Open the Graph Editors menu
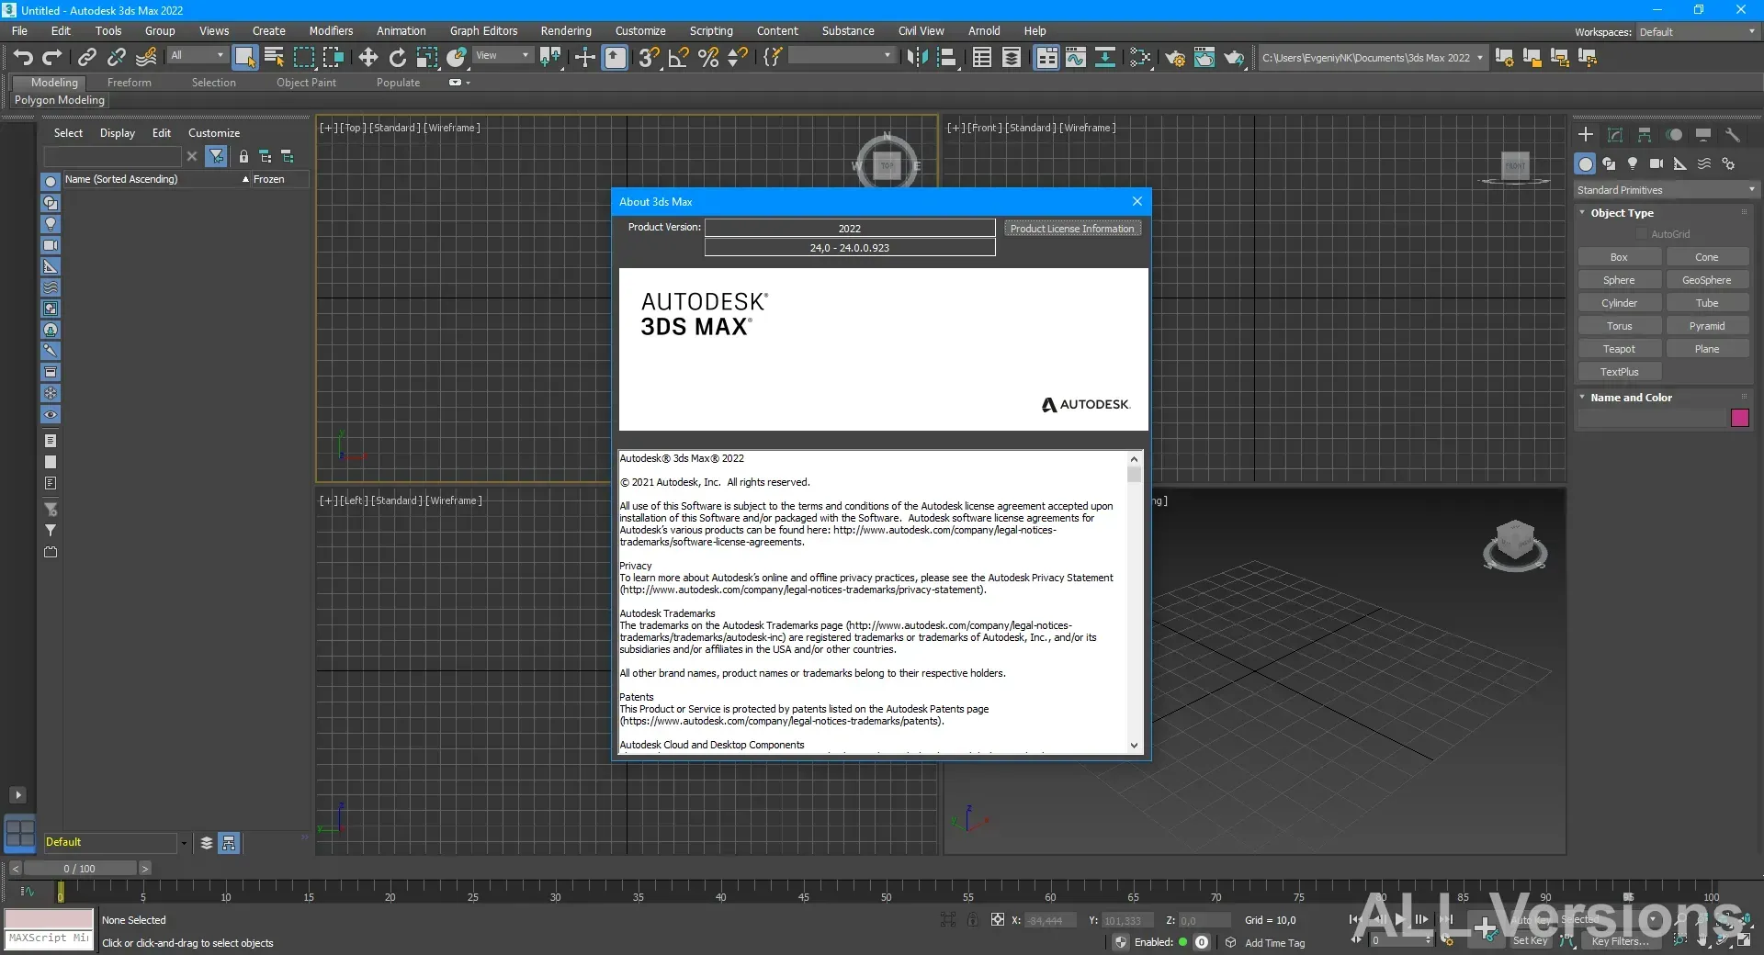 coord(483,30)
